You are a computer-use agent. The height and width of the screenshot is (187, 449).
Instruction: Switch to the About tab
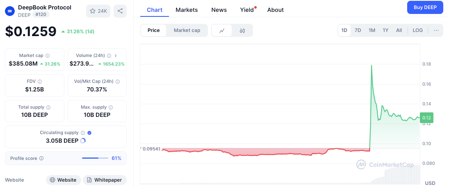click(x=276, y=10)
